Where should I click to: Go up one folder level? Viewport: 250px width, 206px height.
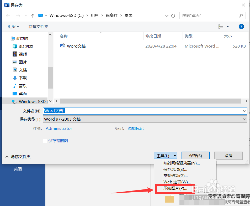pyautogui.click(x=33, y=16)
